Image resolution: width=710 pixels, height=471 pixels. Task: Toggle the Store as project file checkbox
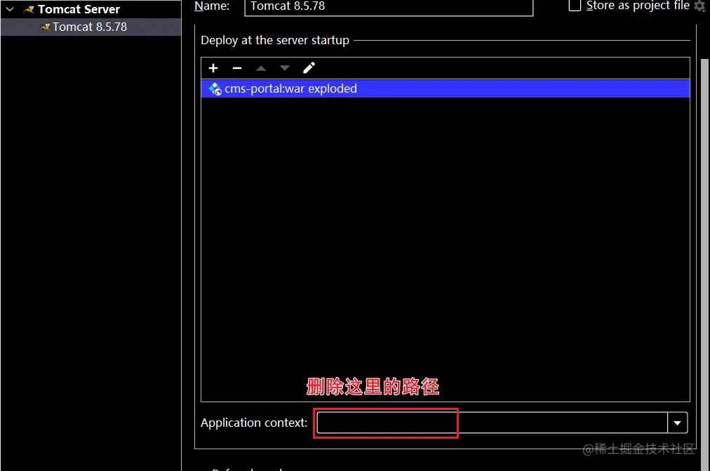point(575,6)
